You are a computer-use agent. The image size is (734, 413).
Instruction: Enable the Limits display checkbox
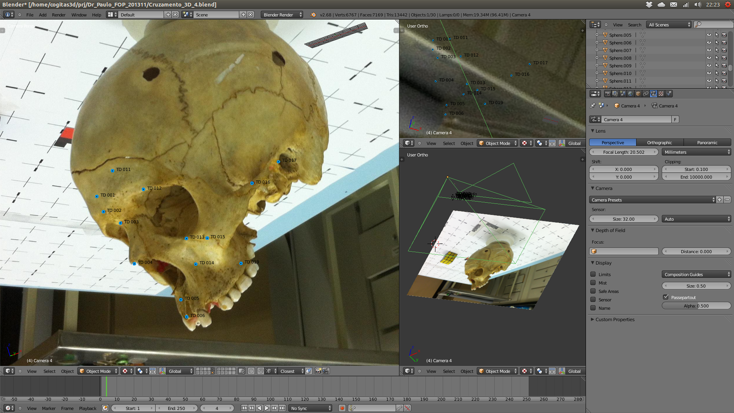pos(593,274)
